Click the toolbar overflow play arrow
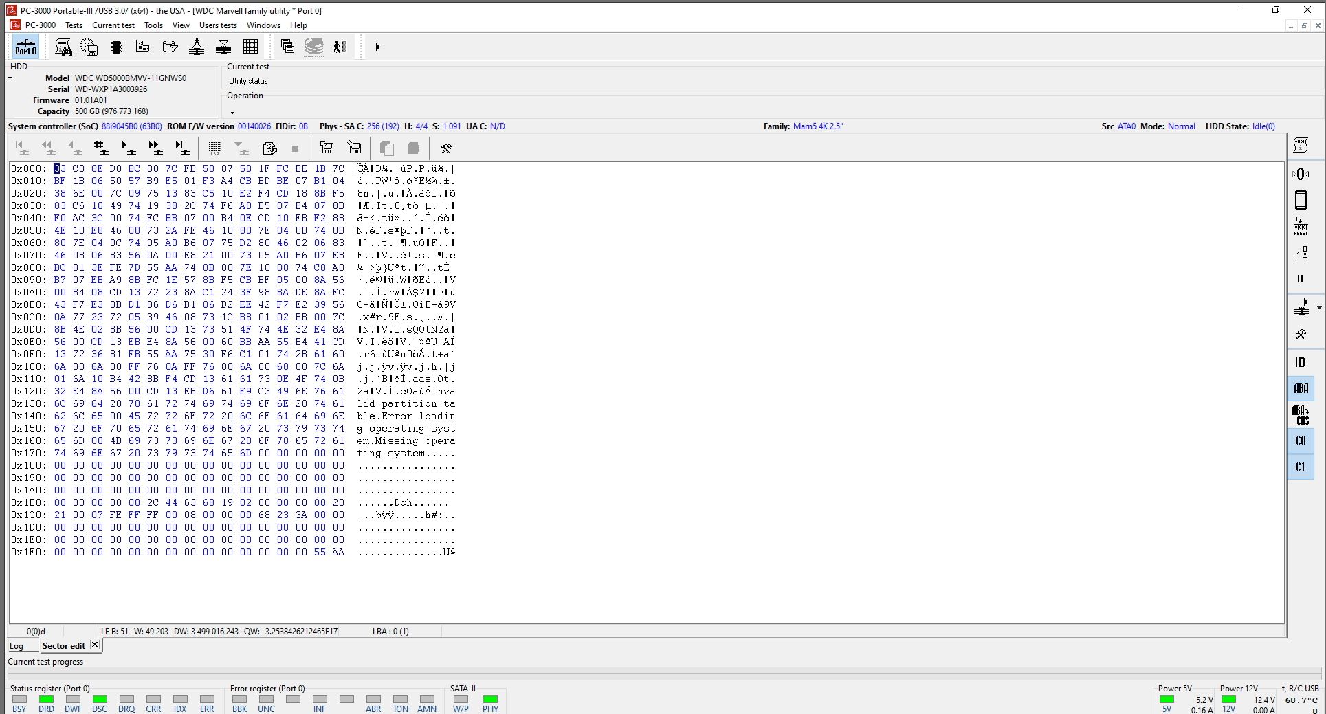 (377, 47)
